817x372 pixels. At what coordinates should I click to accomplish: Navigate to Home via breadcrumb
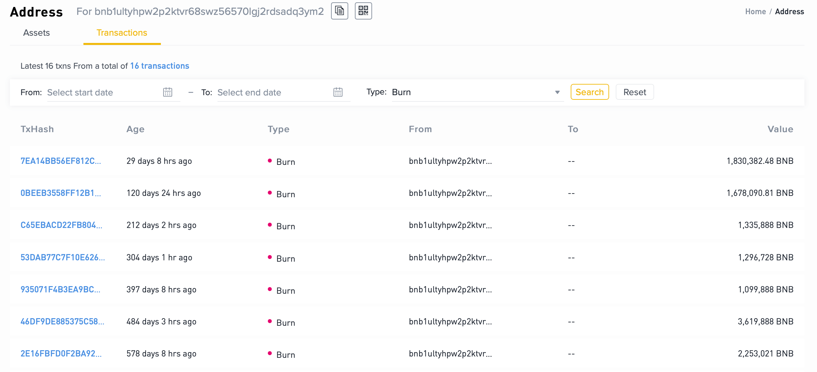[x=755, y=11]
